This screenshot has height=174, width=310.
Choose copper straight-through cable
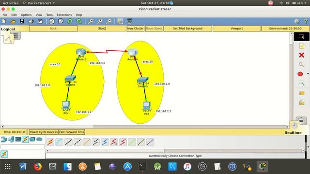(68, 142)
